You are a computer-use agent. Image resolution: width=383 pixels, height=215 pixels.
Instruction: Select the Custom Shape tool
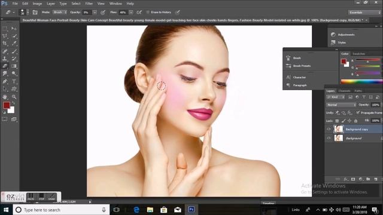coord(14,89)
